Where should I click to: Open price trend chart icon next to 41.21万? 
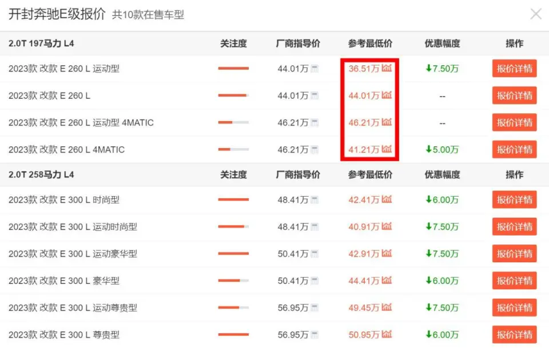coord(387,149)
